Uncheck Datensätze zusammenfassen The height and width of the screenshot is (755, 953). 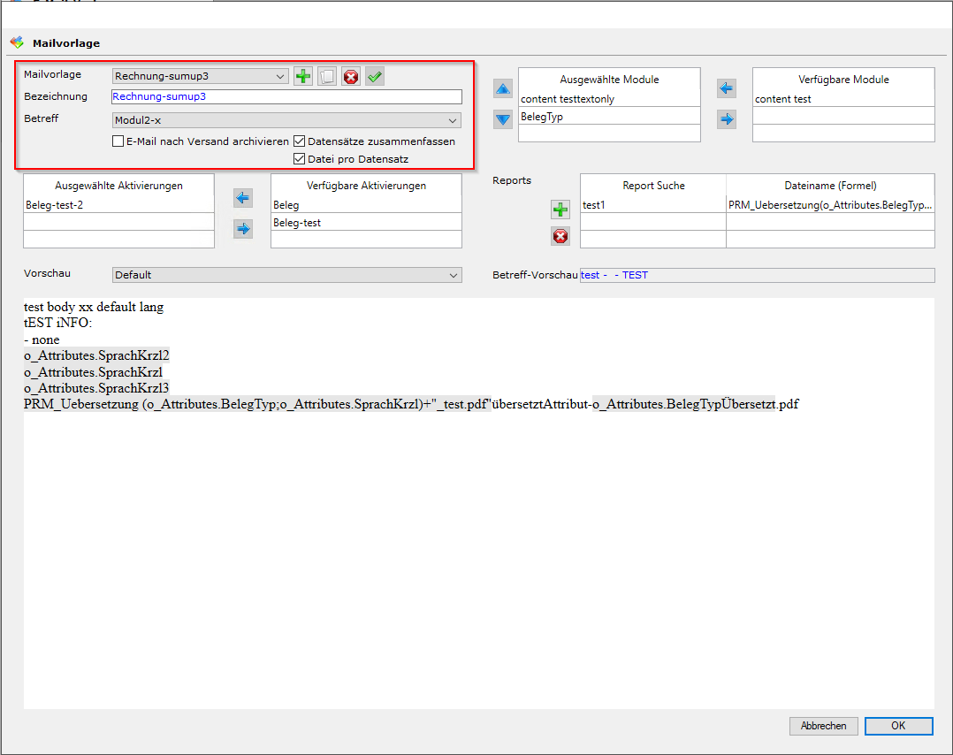(300, 141)
